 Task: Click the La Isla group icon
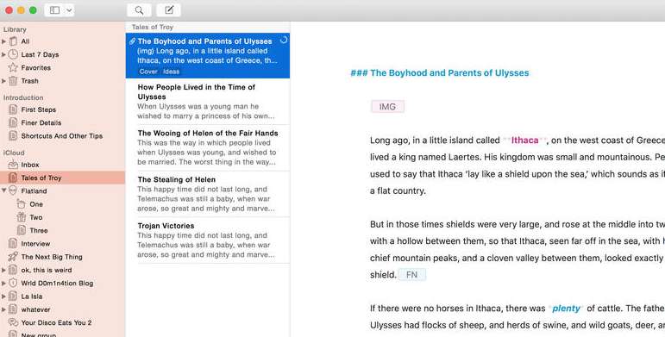(x=13, y=296)
